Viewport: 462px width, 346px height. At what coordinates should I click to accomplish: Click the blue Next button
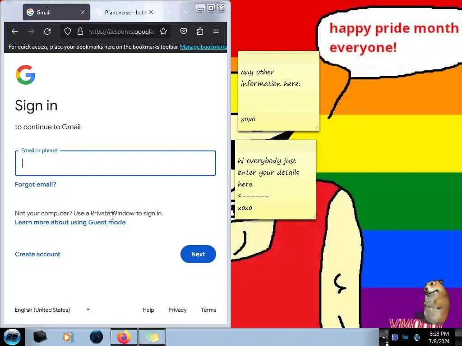click(x=198, y=254)
